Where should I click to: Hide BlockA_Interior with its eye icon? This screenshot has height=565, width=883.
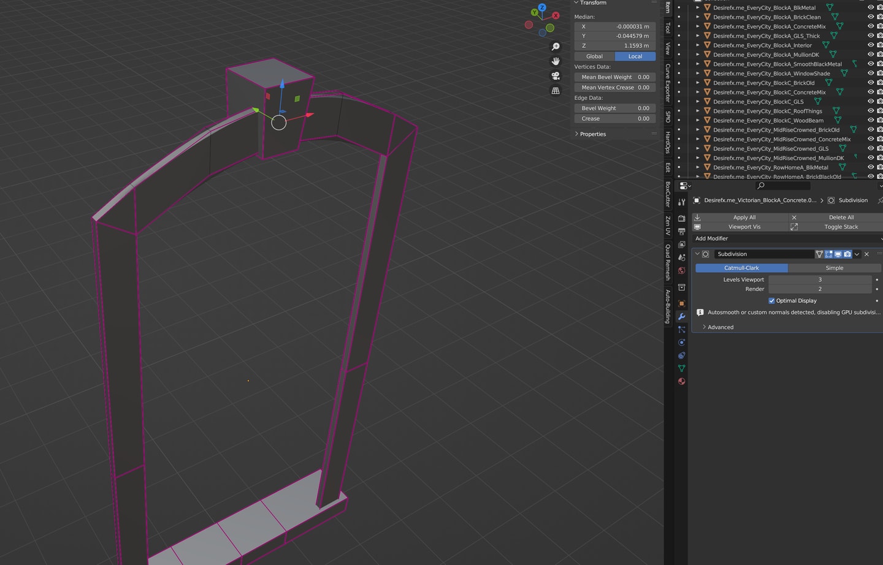tap(871, 45)
